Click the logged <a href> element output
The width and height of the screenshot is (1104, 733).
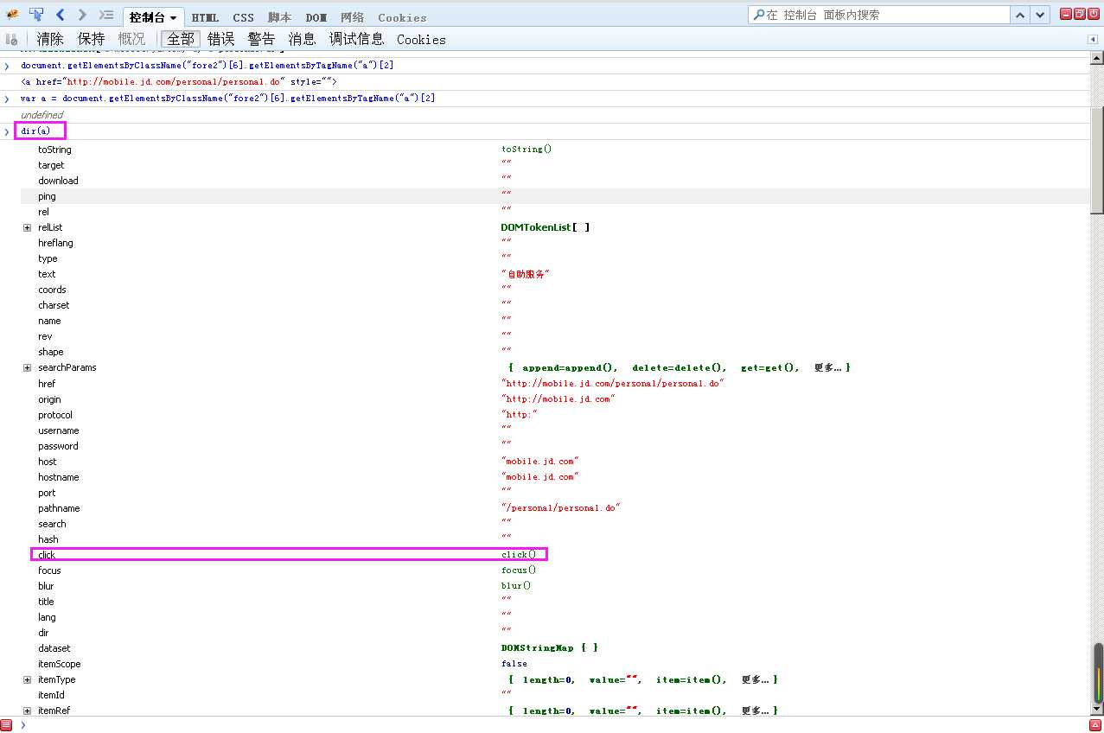(179, 81)
